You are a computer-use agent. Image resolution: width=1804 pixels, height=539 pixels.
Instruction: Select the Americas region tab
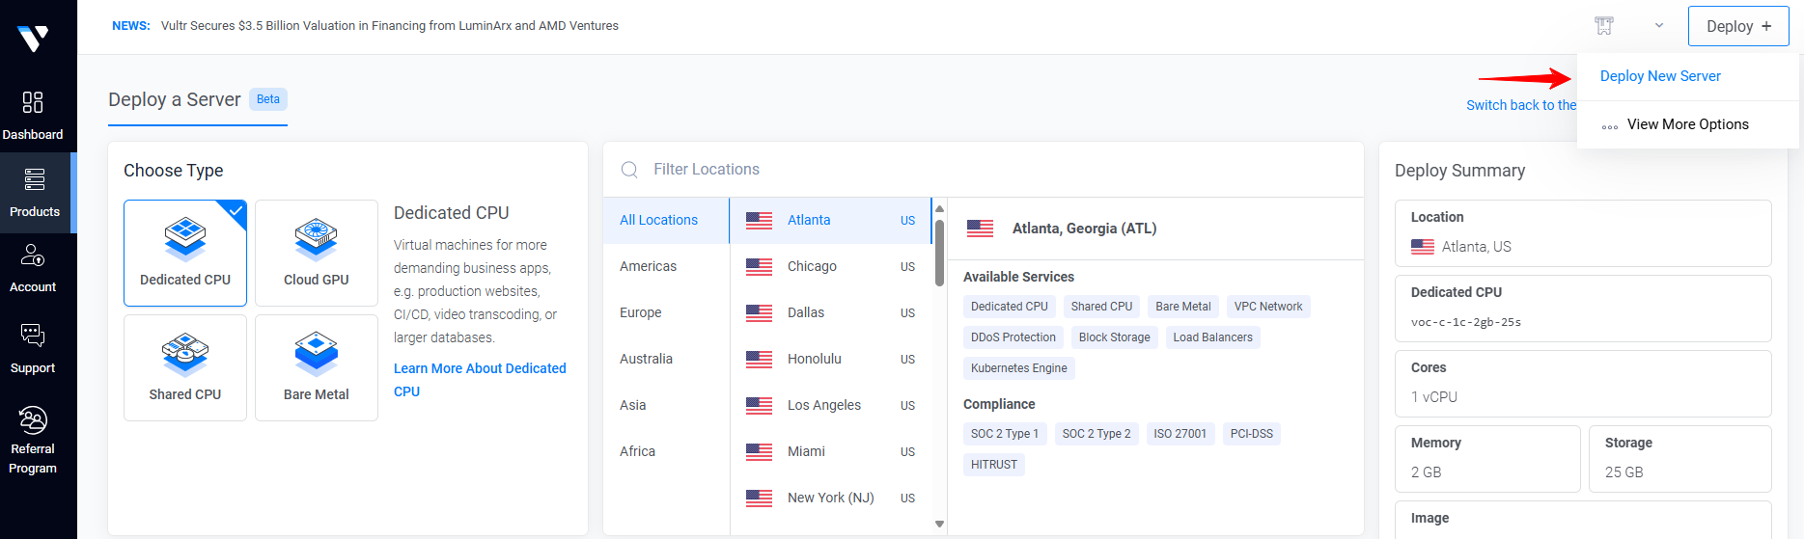[x=666, y=266]
